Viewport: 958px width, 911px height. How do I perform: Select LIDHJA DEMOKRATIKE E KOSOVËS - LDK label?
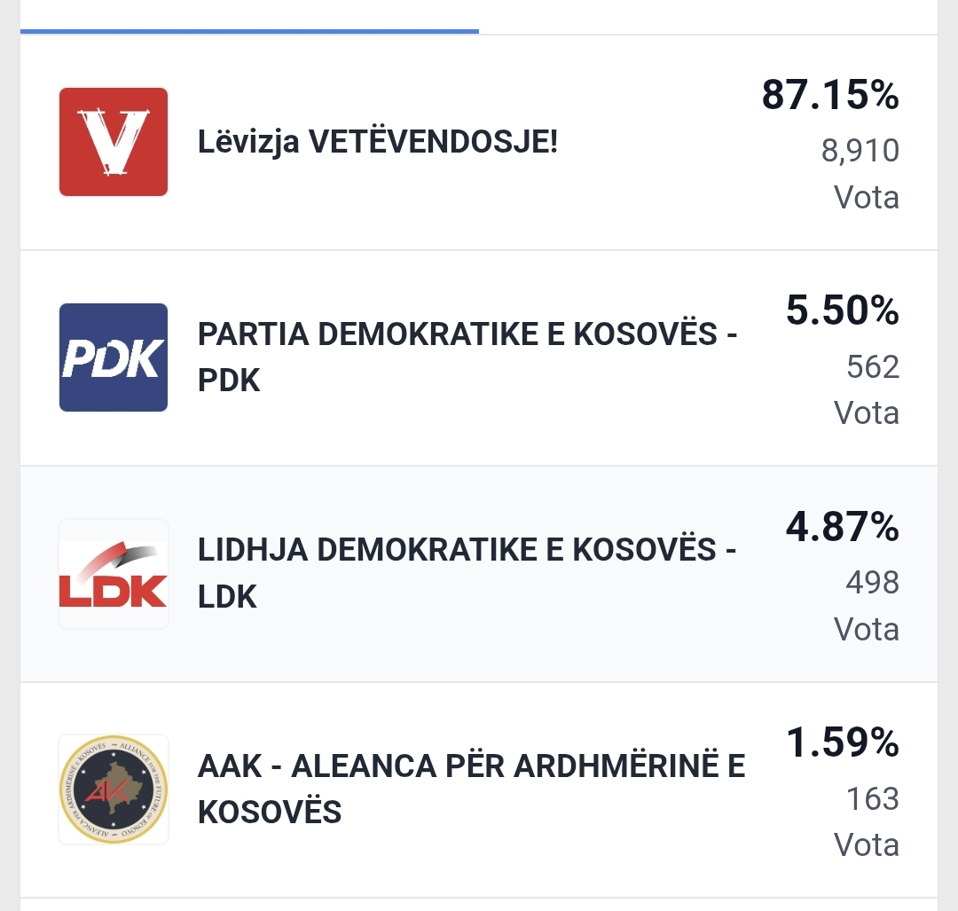pyautogui.click(x=467, y=574)
